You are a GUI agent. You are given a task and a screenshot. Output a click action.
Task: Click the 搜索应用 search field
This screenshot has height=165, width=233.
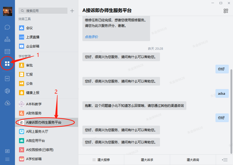[43, 11]
